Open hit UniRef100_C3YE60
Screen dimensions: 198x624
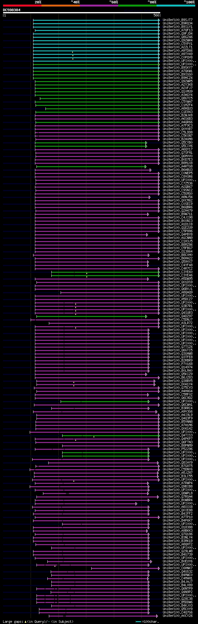pyautogui.click(x=178, y=272)
